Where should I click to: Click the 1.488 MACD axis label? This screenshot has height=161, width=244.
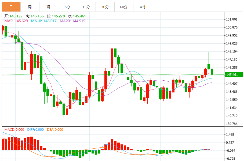(x=230, y=134)
